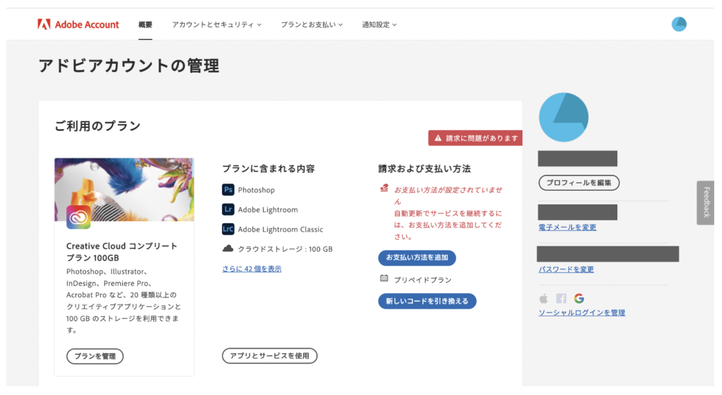This screenshot has height=395, width=722.
Task: Open the さらに 42 個を表示 link
Action: click(x=251, y=269)
